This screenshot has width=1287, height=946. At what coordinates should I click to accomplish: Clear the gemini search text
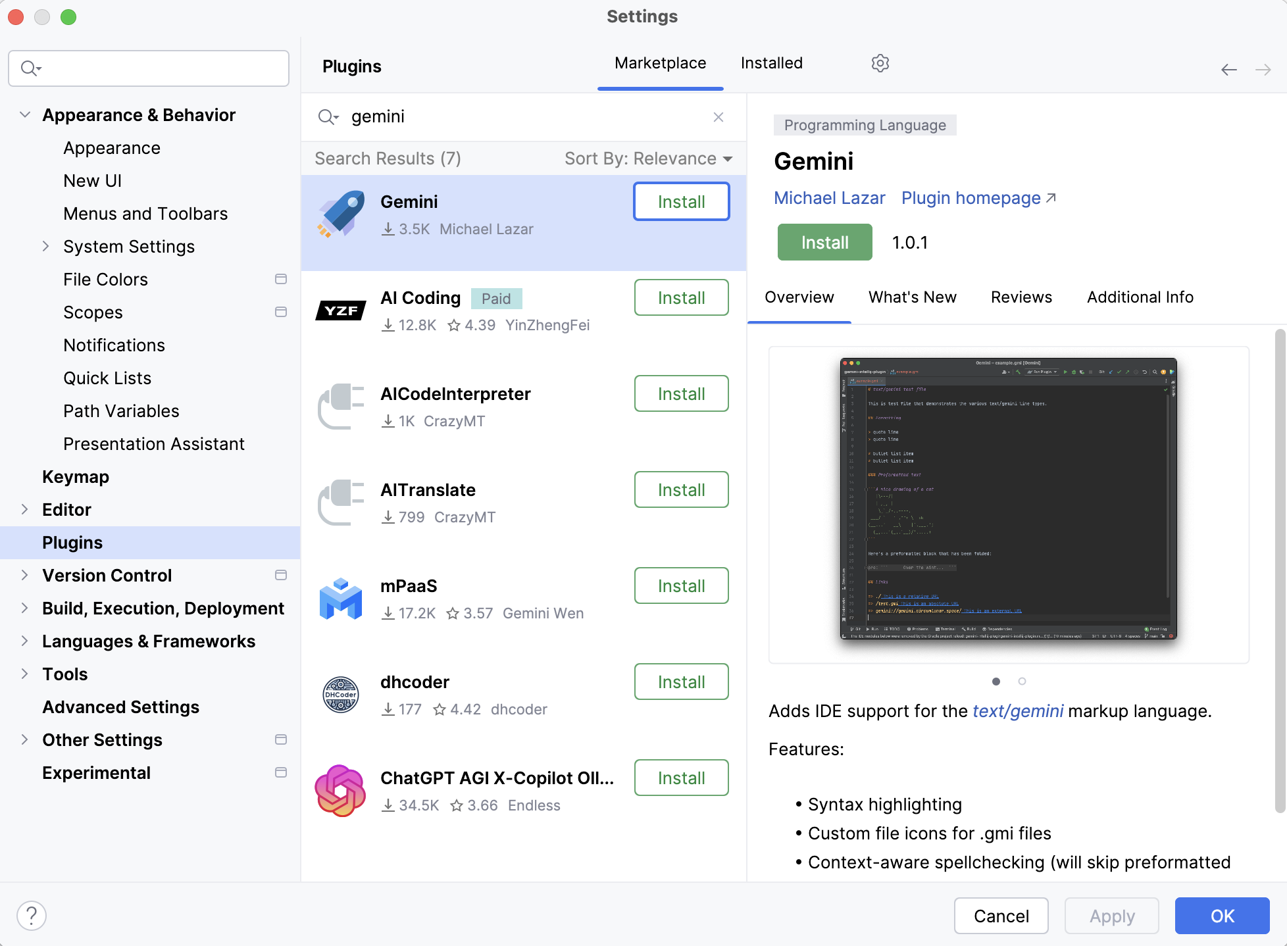(718, 117)
